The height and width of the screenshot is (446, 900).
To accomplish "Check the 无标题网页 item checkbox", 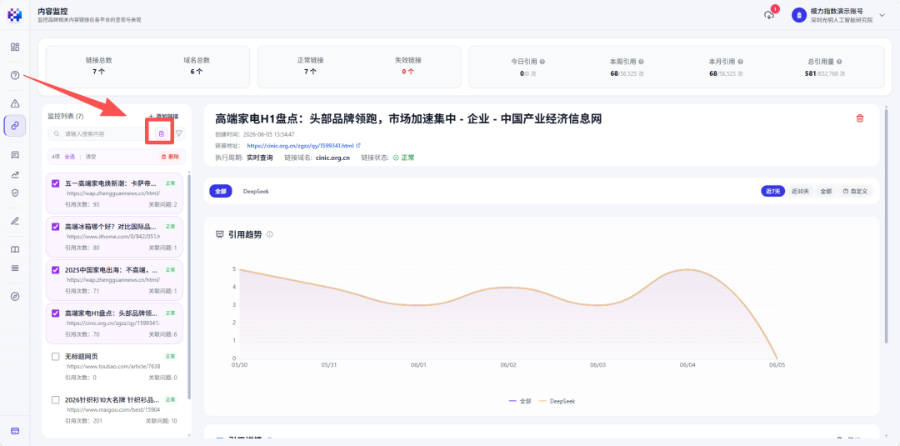I will [56, 357].
